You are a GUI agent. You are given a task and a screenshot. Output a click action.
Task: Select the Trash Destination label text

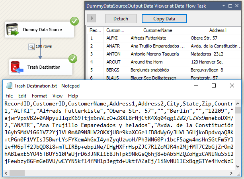tap(44, 67)
